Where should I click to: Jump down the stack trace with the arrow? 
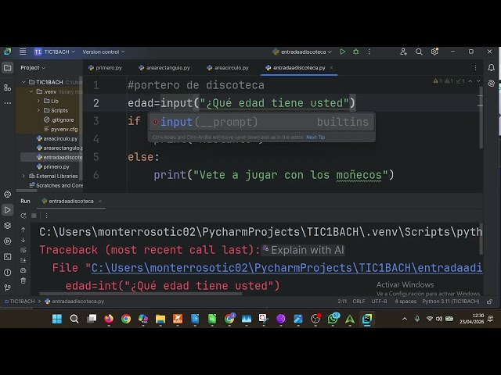tap(23, 240)
